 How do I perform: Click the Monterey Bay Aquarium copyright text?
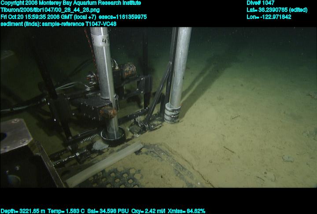click(70, 3)
